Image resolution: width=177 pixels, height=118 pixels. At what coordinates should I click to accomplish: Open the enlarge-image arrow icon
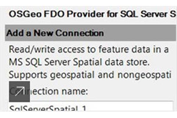tap(19, 91)
